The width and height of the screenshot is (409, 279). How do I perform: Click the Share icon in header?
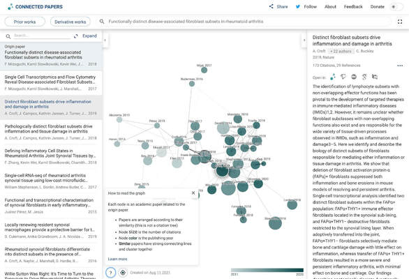(272, 6)
